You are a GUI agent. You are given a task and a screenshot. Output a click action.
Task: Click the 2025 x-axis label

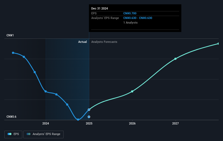click(x=89, y=123)
